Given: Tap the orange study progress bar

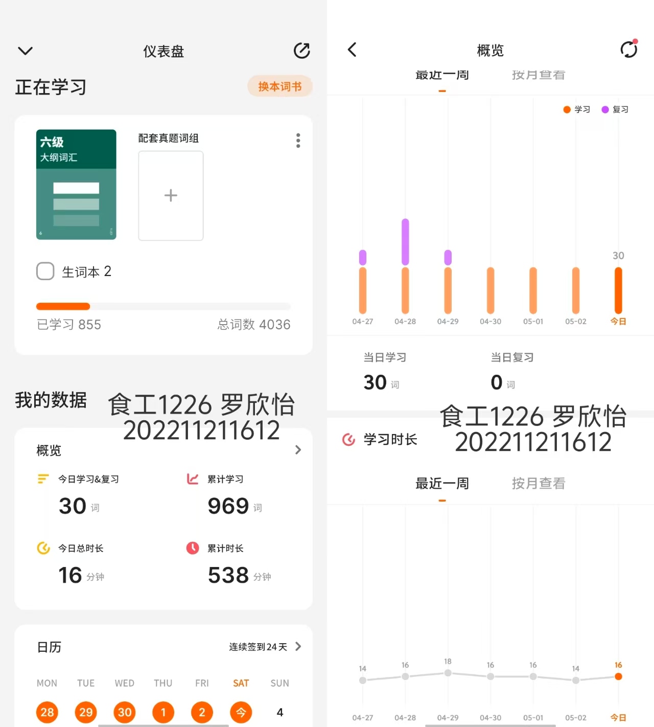Looking at the screenshot, I should pyautogui.click(x=63, y=306).
